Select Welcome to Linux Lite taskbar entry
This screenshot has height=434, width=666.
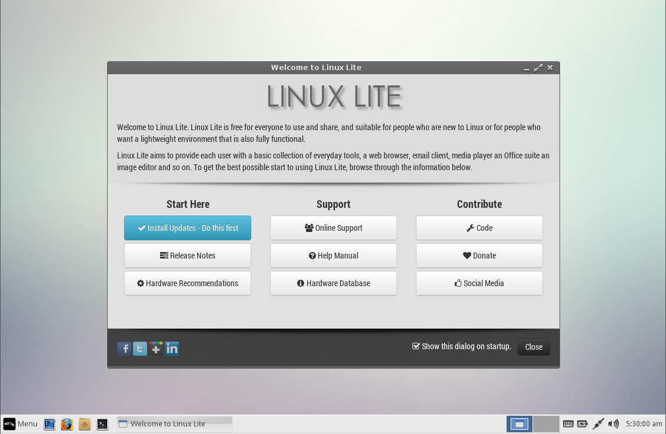tap(175, 424)
